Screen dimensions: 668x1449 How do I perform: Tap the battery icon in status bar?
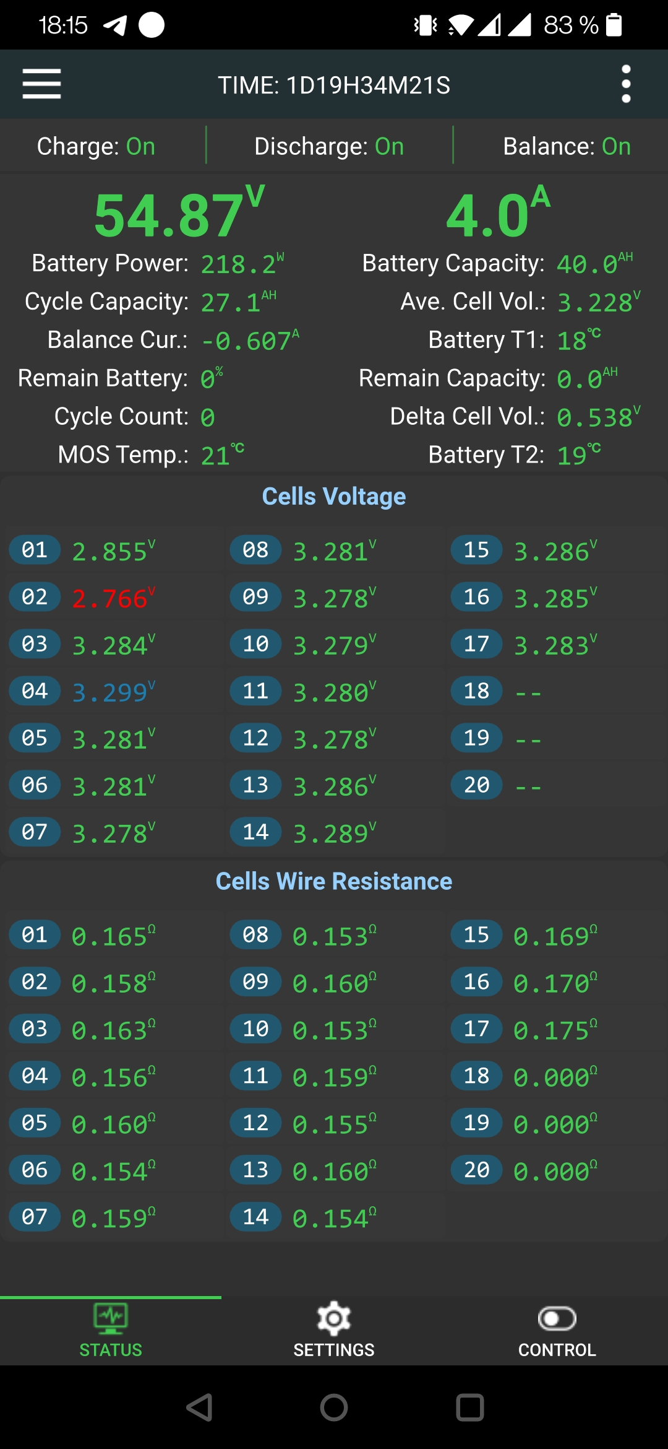pyautogui.click(x=614, y=25)
